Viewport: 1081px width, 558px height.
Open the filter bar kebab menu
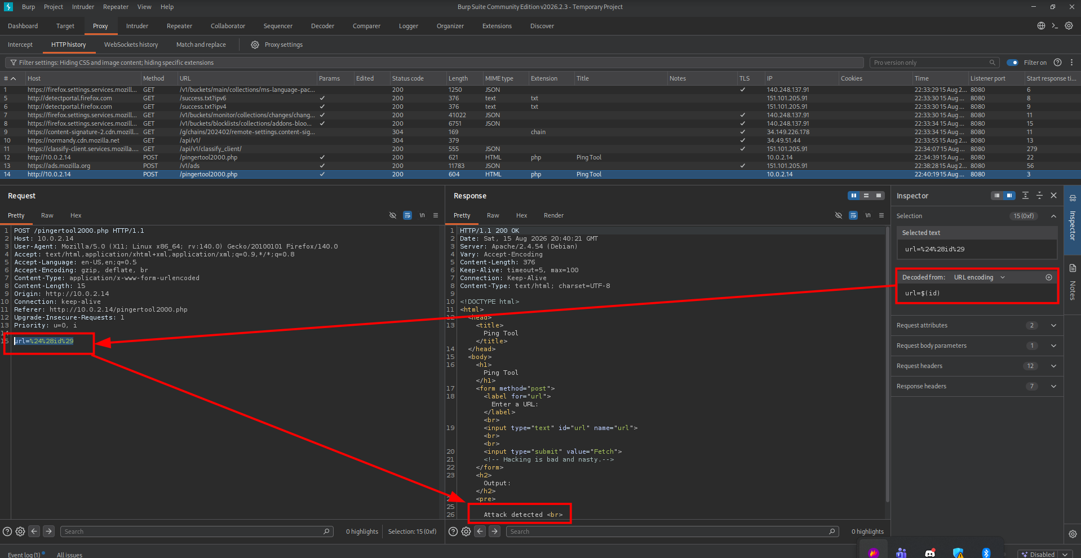pyautogui.click(x=1071, y=63)
